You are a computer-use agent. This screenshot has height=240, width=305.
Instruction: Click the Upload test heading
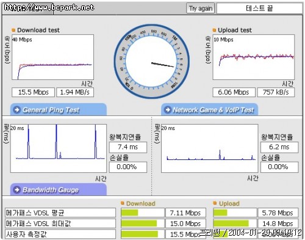(235, 30)
